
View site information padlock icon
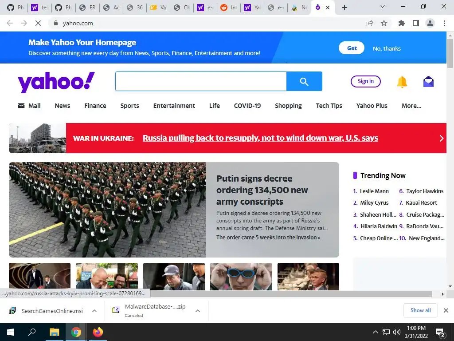55,23
